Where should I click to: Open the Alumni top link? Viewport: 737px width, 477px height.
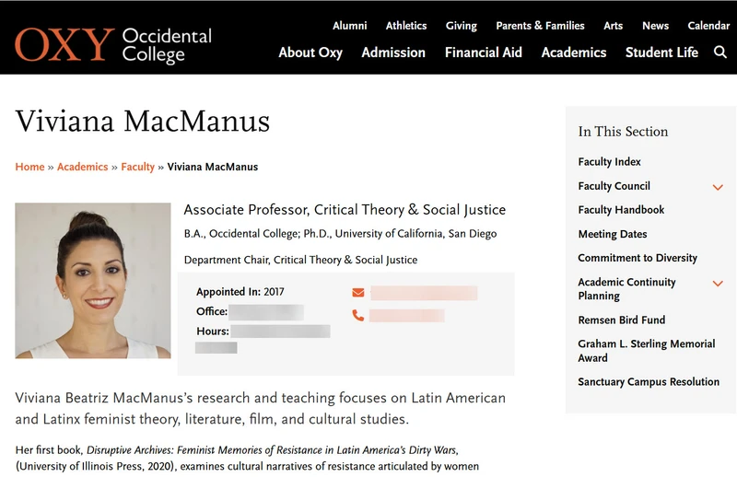pyautogui.click(x=350, y=26)
